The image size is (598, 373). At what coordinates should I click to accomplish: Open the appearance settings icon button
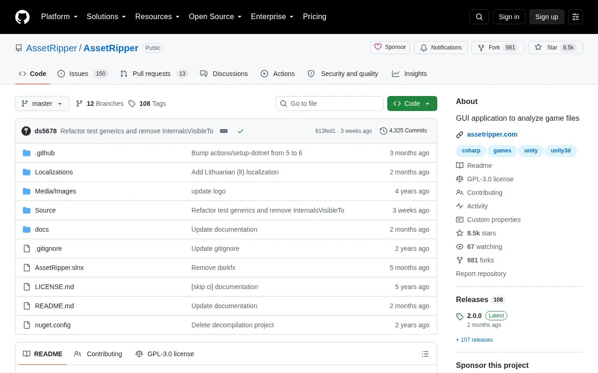click(576, 17)
